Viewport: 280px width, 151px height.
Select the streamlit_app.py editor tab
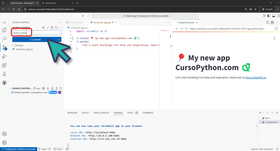(x=104, y=22)
